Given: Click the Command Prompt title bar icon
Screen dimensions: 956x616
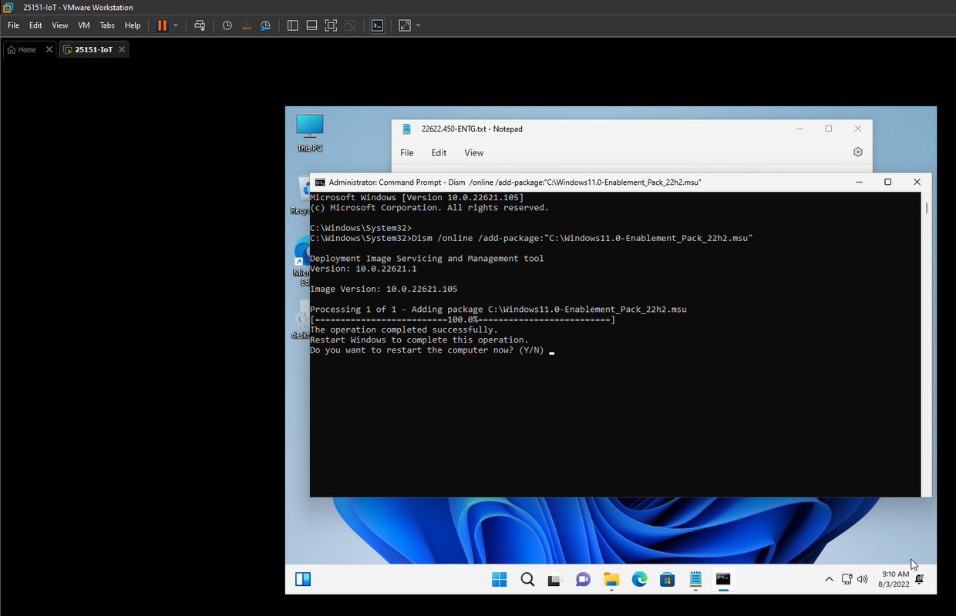Looking at the screenshot, I should (320, 182).
